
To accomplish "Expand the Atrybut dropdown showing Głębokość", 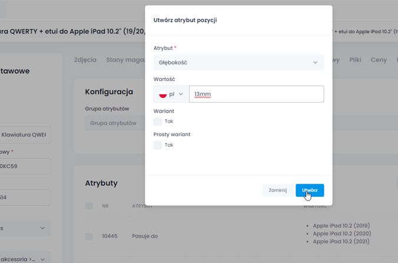I will (238, 62).
